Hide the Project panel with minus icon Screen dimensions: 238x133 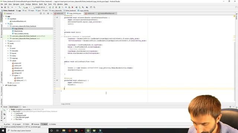[x=51, y=13]
